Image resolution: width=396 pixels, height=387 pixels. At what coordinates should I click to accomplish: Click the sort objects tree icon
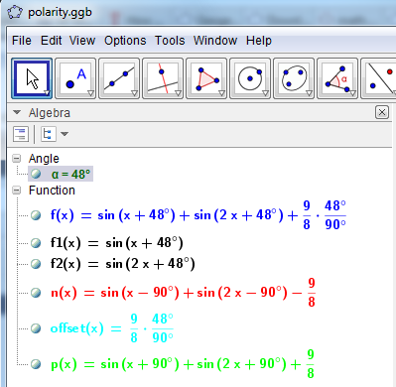(x=48, y=134)
